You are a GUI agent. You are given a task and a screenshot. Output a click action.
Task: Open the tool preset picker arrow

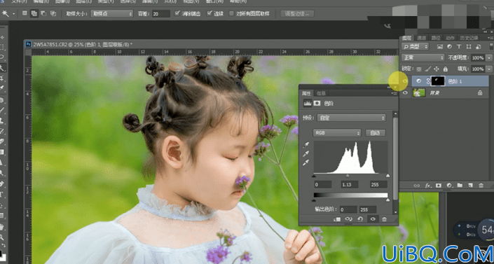(13, 13)
